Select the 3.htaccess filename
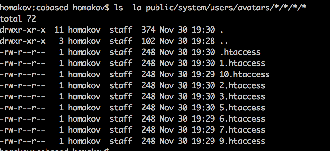 tap(242, 96)
